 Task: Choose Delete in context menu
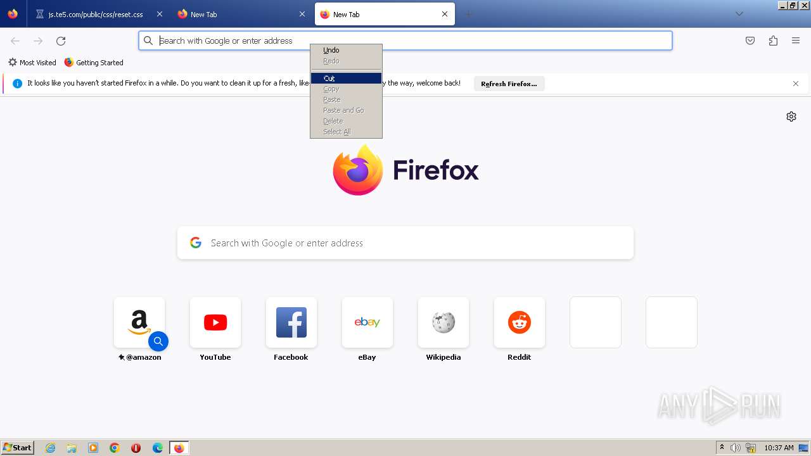pyautogui.click(x=346, y=121)
